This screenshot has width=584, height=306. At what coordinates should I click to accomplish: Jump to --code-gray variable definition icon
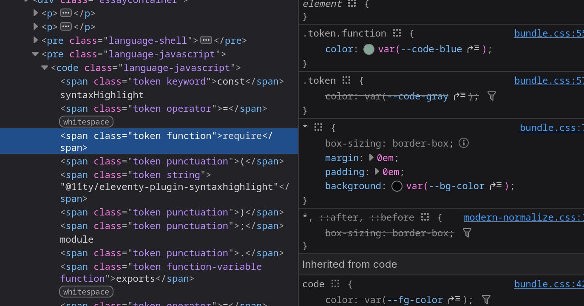459,96
